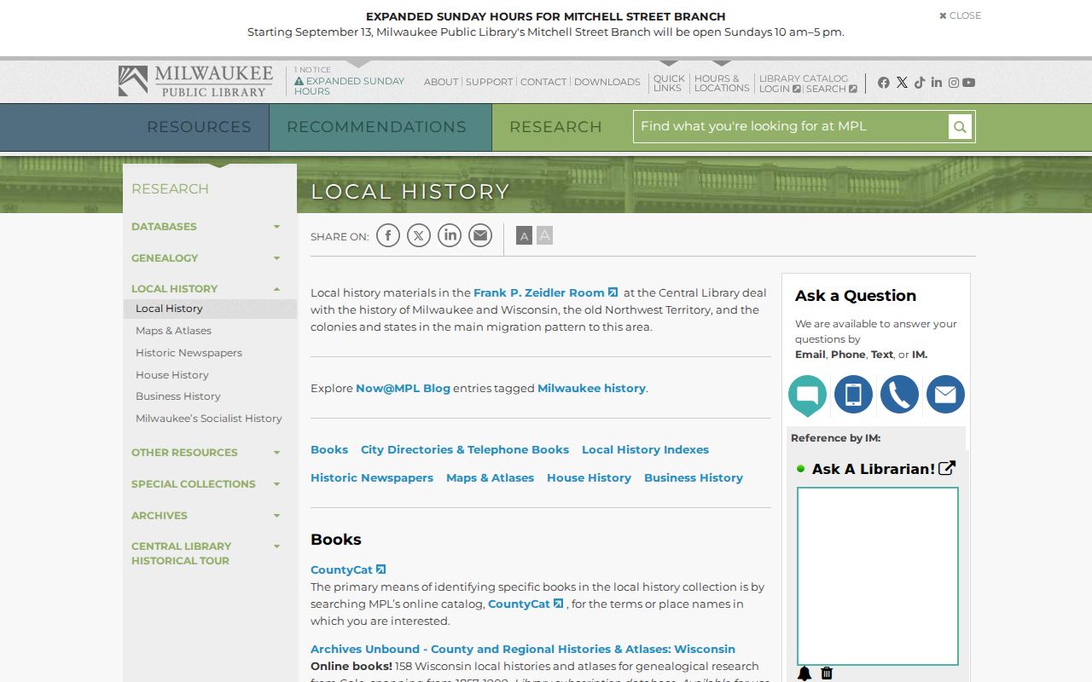Open the Quick Links dropdown
This screenshot has height=682, width=1092.
point(669,83)
